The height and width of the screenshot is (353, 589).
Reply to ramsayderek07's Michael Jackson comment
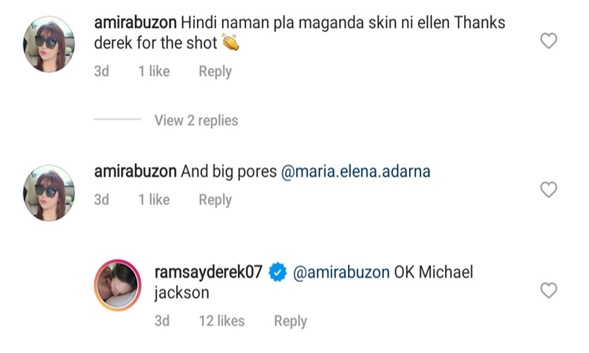tap(290, 321)
